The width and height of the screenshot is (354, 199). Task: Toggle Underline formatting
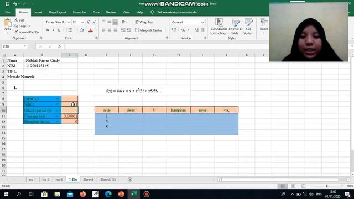(x=59, y=30)
